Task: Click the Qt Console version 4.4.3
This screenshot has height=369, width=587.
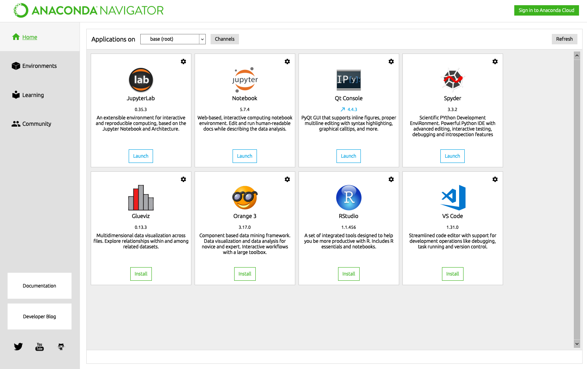Action: 352,109
